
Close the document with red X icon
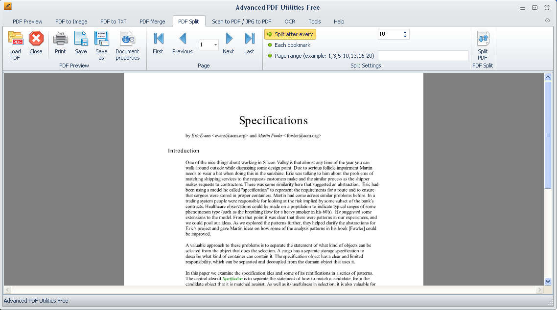tap(36, 39)
